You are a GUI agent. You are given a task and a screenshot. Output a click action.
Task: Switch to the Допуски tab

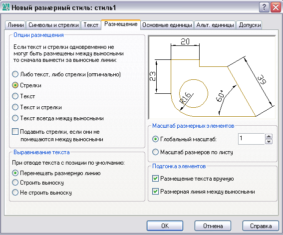coord(250,25)
